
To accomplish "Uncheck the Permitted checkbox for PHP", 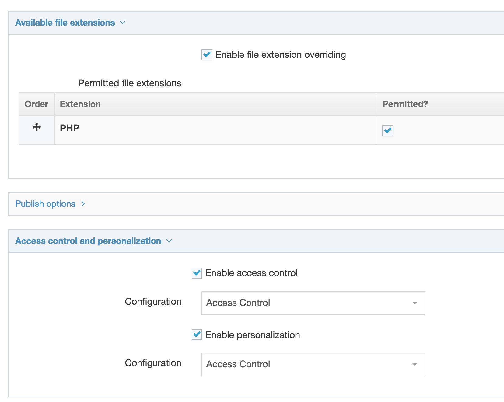I will (387, 131).
